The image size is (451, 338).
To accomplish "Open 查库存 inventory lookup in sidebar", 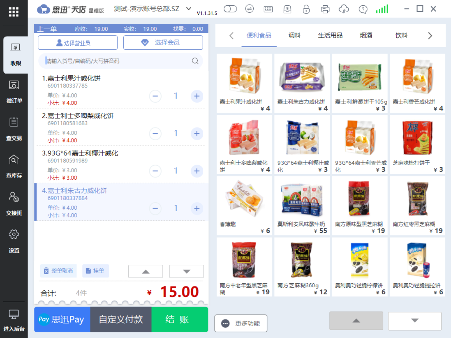I will coord(14,167).
